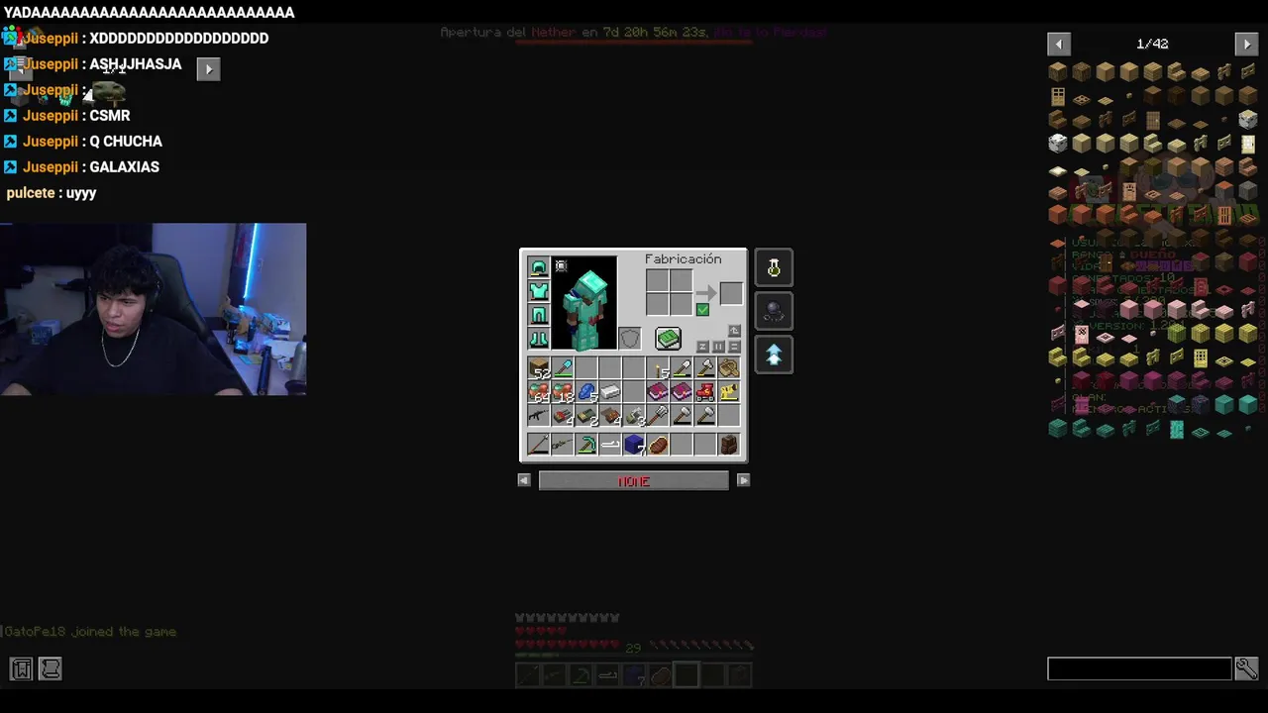
Task: Pick up the diamond shovel
Action: pyautogui.click(x=563, y=368)
